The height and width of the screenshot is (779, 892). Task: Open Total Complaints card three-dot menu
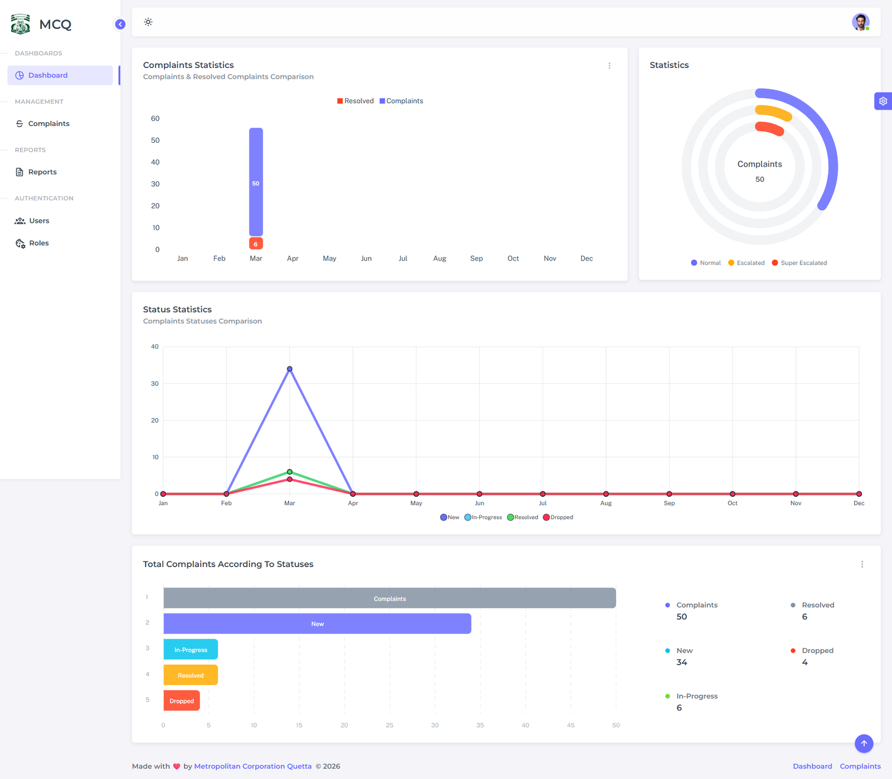[862, 564]
